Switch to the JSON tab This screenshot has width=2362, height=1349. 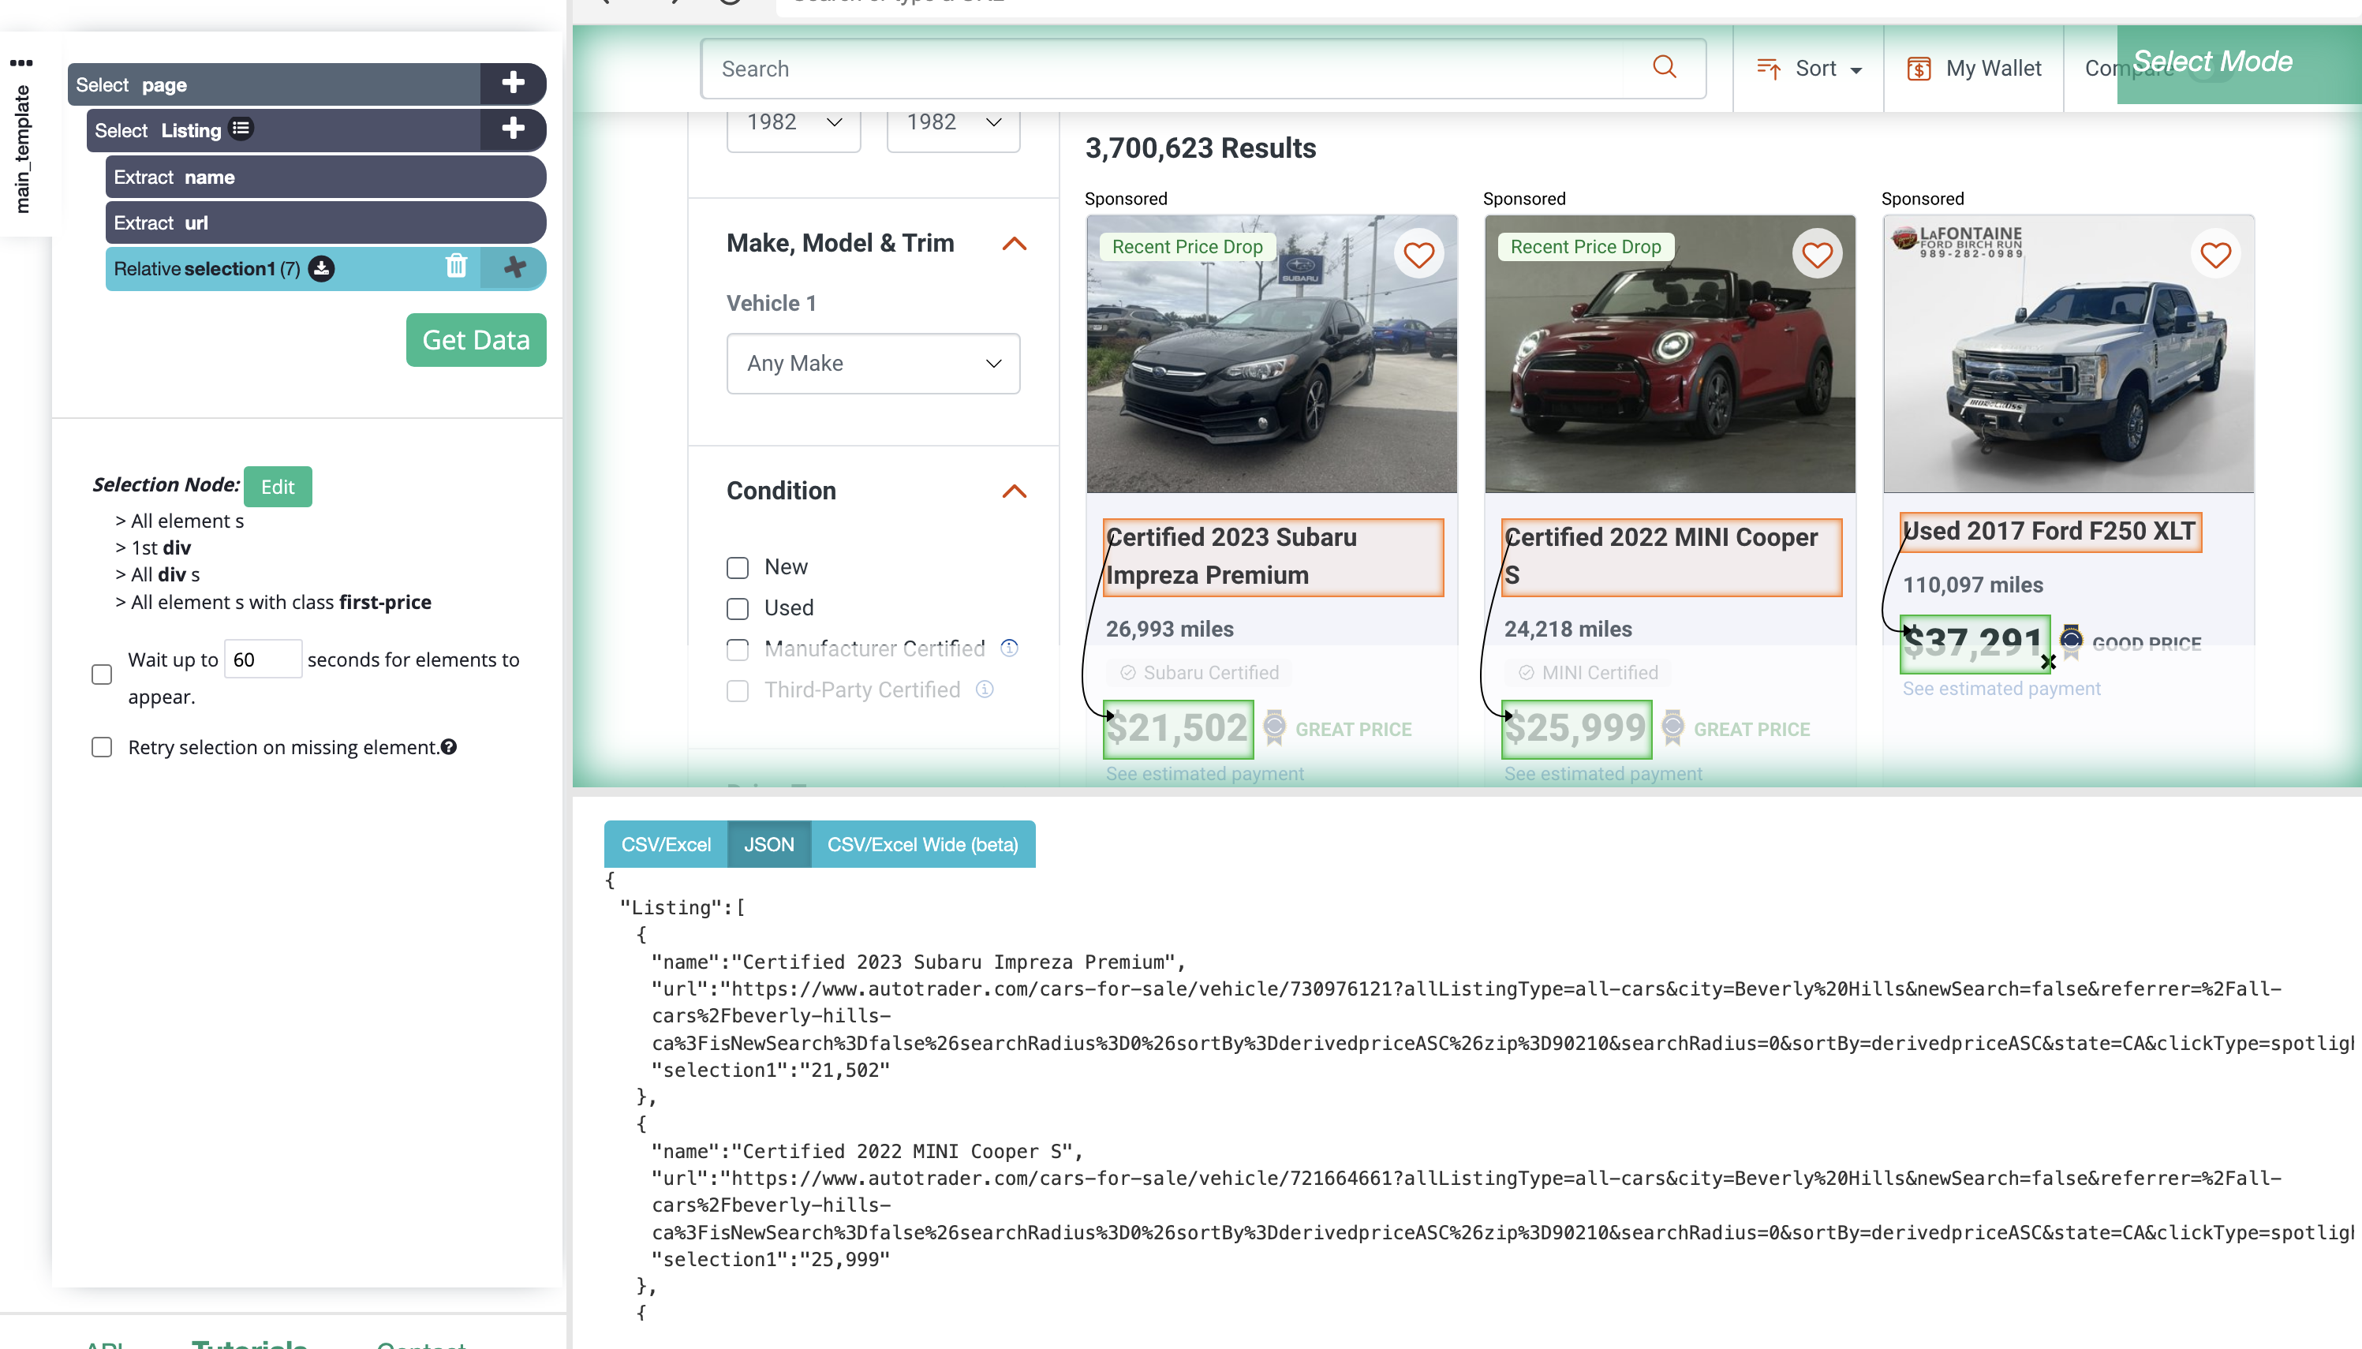tap(769, 844)
